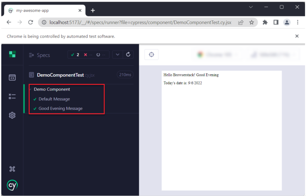Select the Default Message test
The width and height of the screenshot is (306, 196).
[54, 99]
